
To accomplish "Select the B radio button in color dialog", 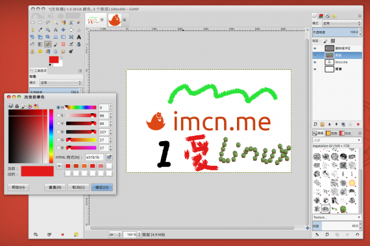I will 58,148.
